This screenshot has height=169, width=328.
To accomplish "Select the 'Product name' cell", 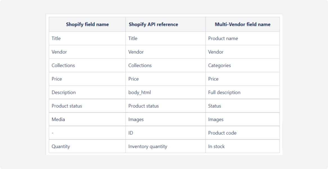I will (223, 38).
